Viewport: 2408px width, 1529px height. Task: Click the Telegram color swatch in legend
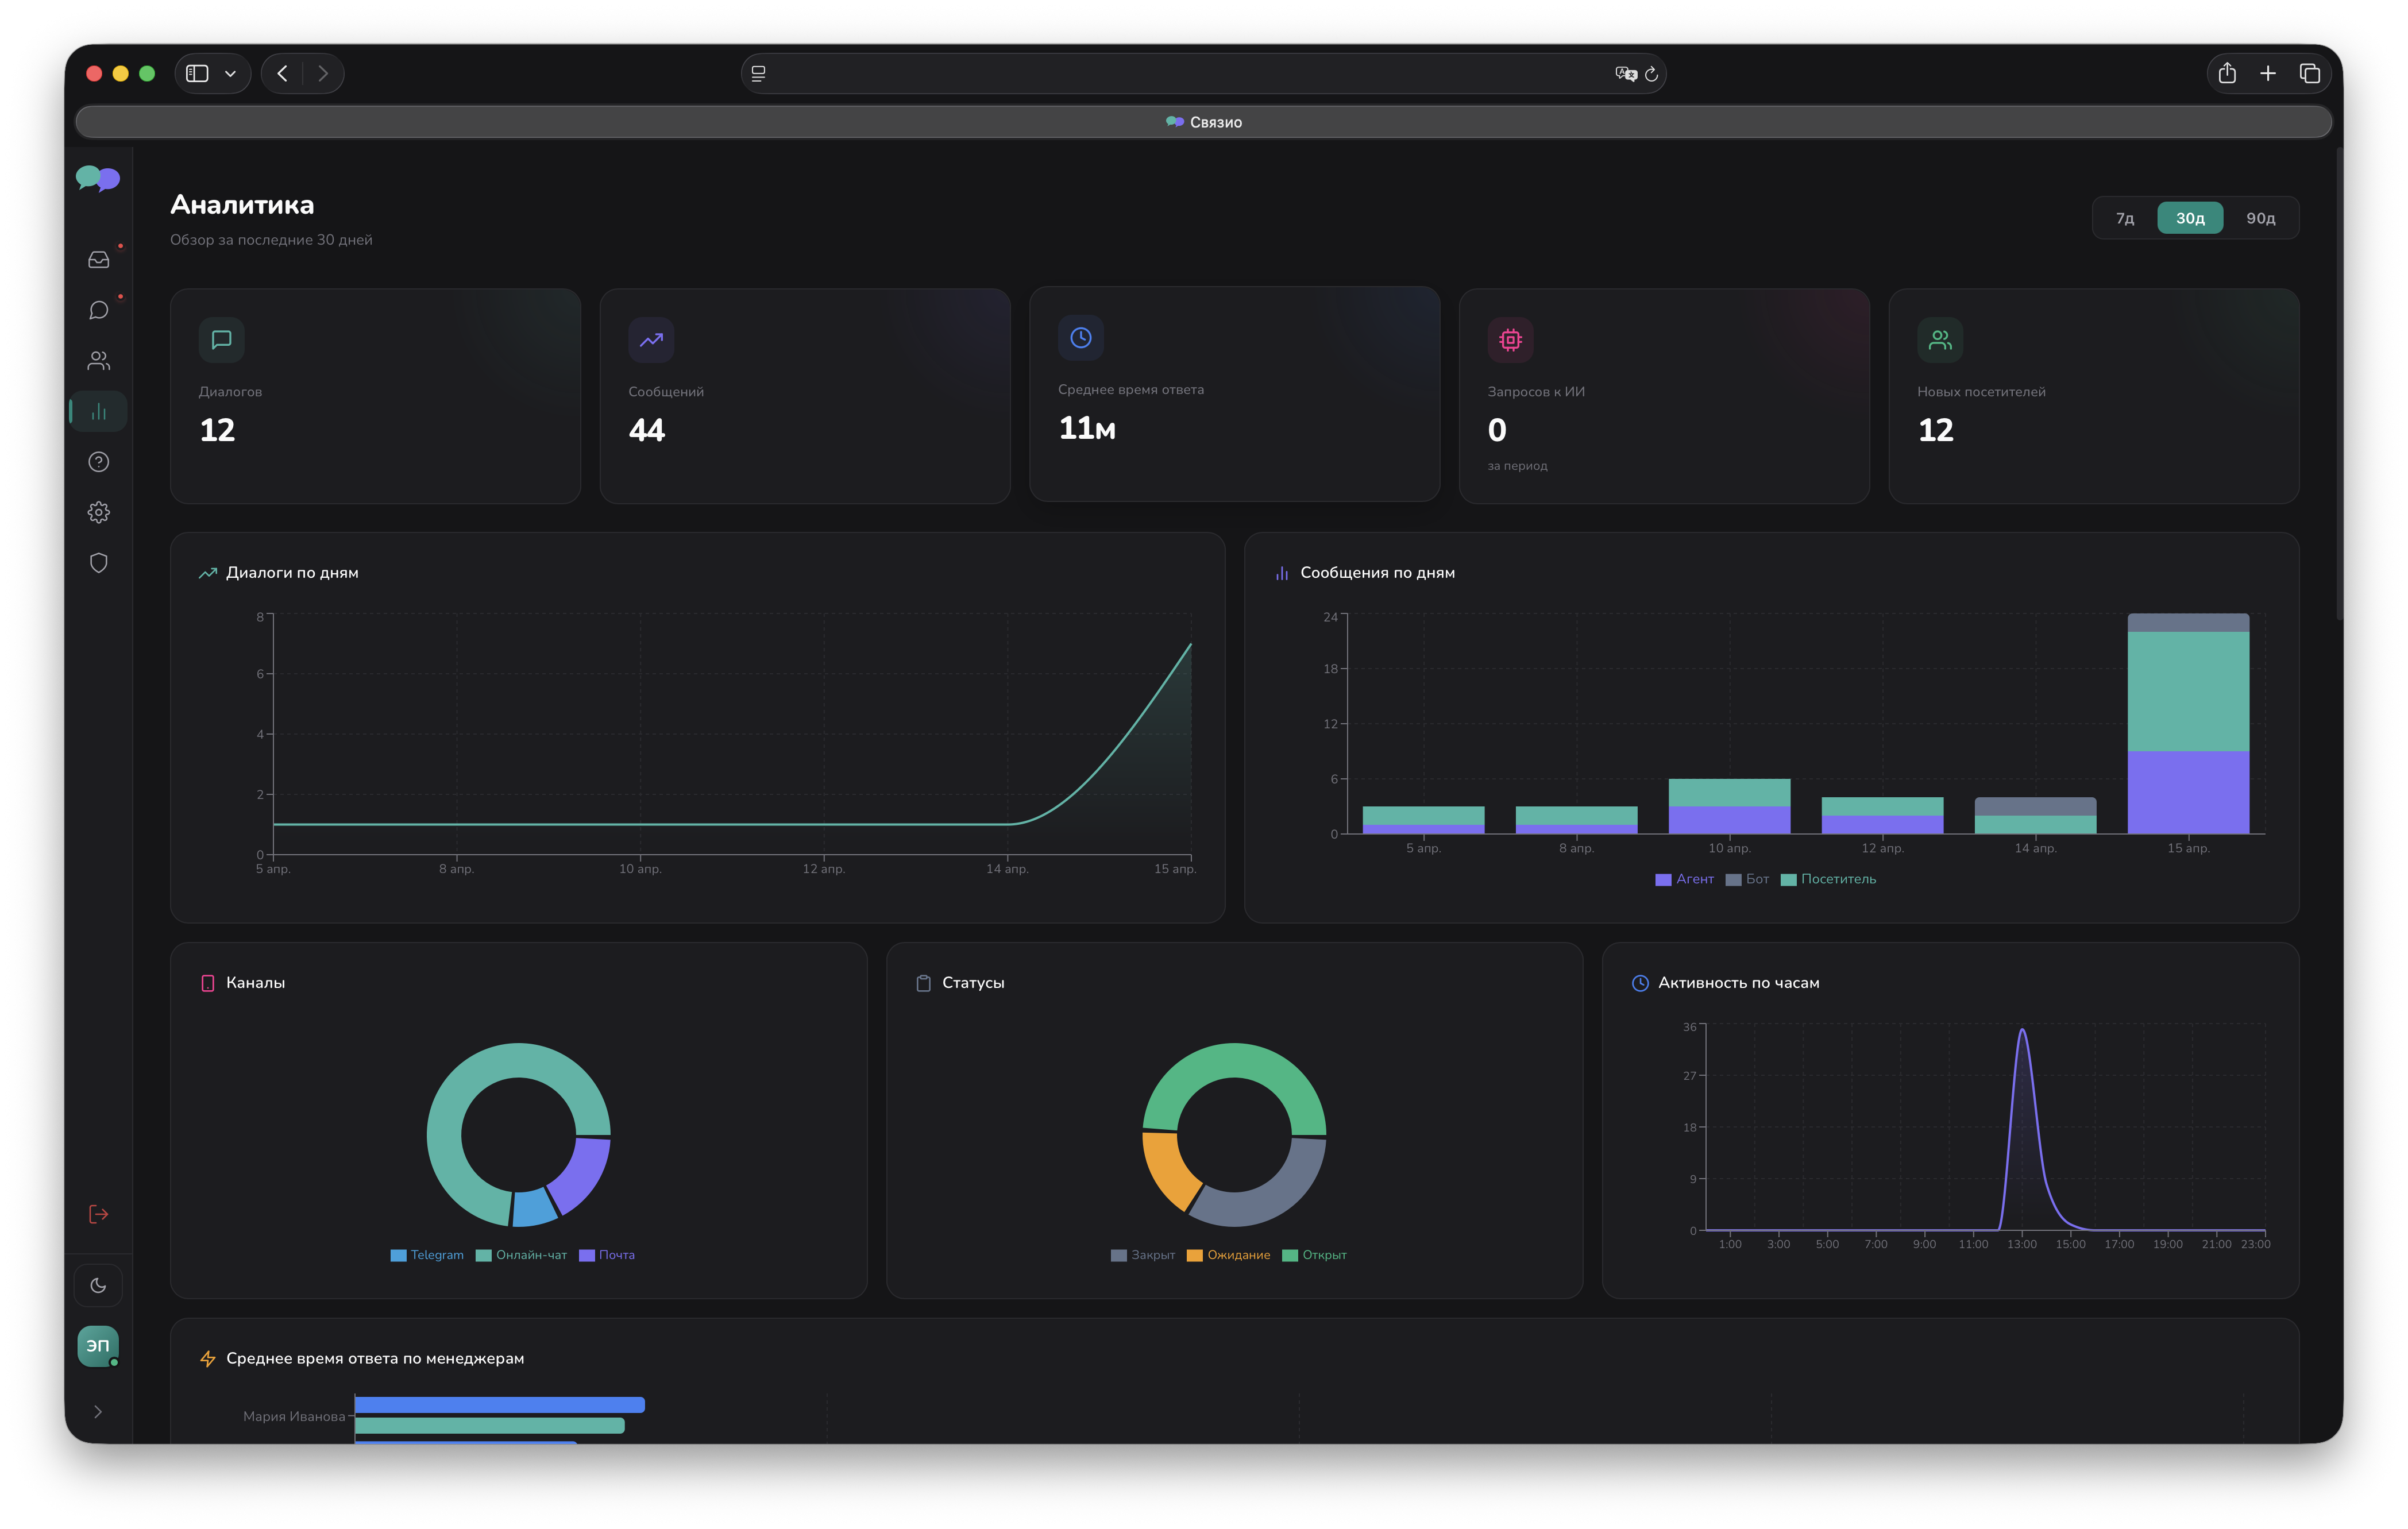(398, 1256)
